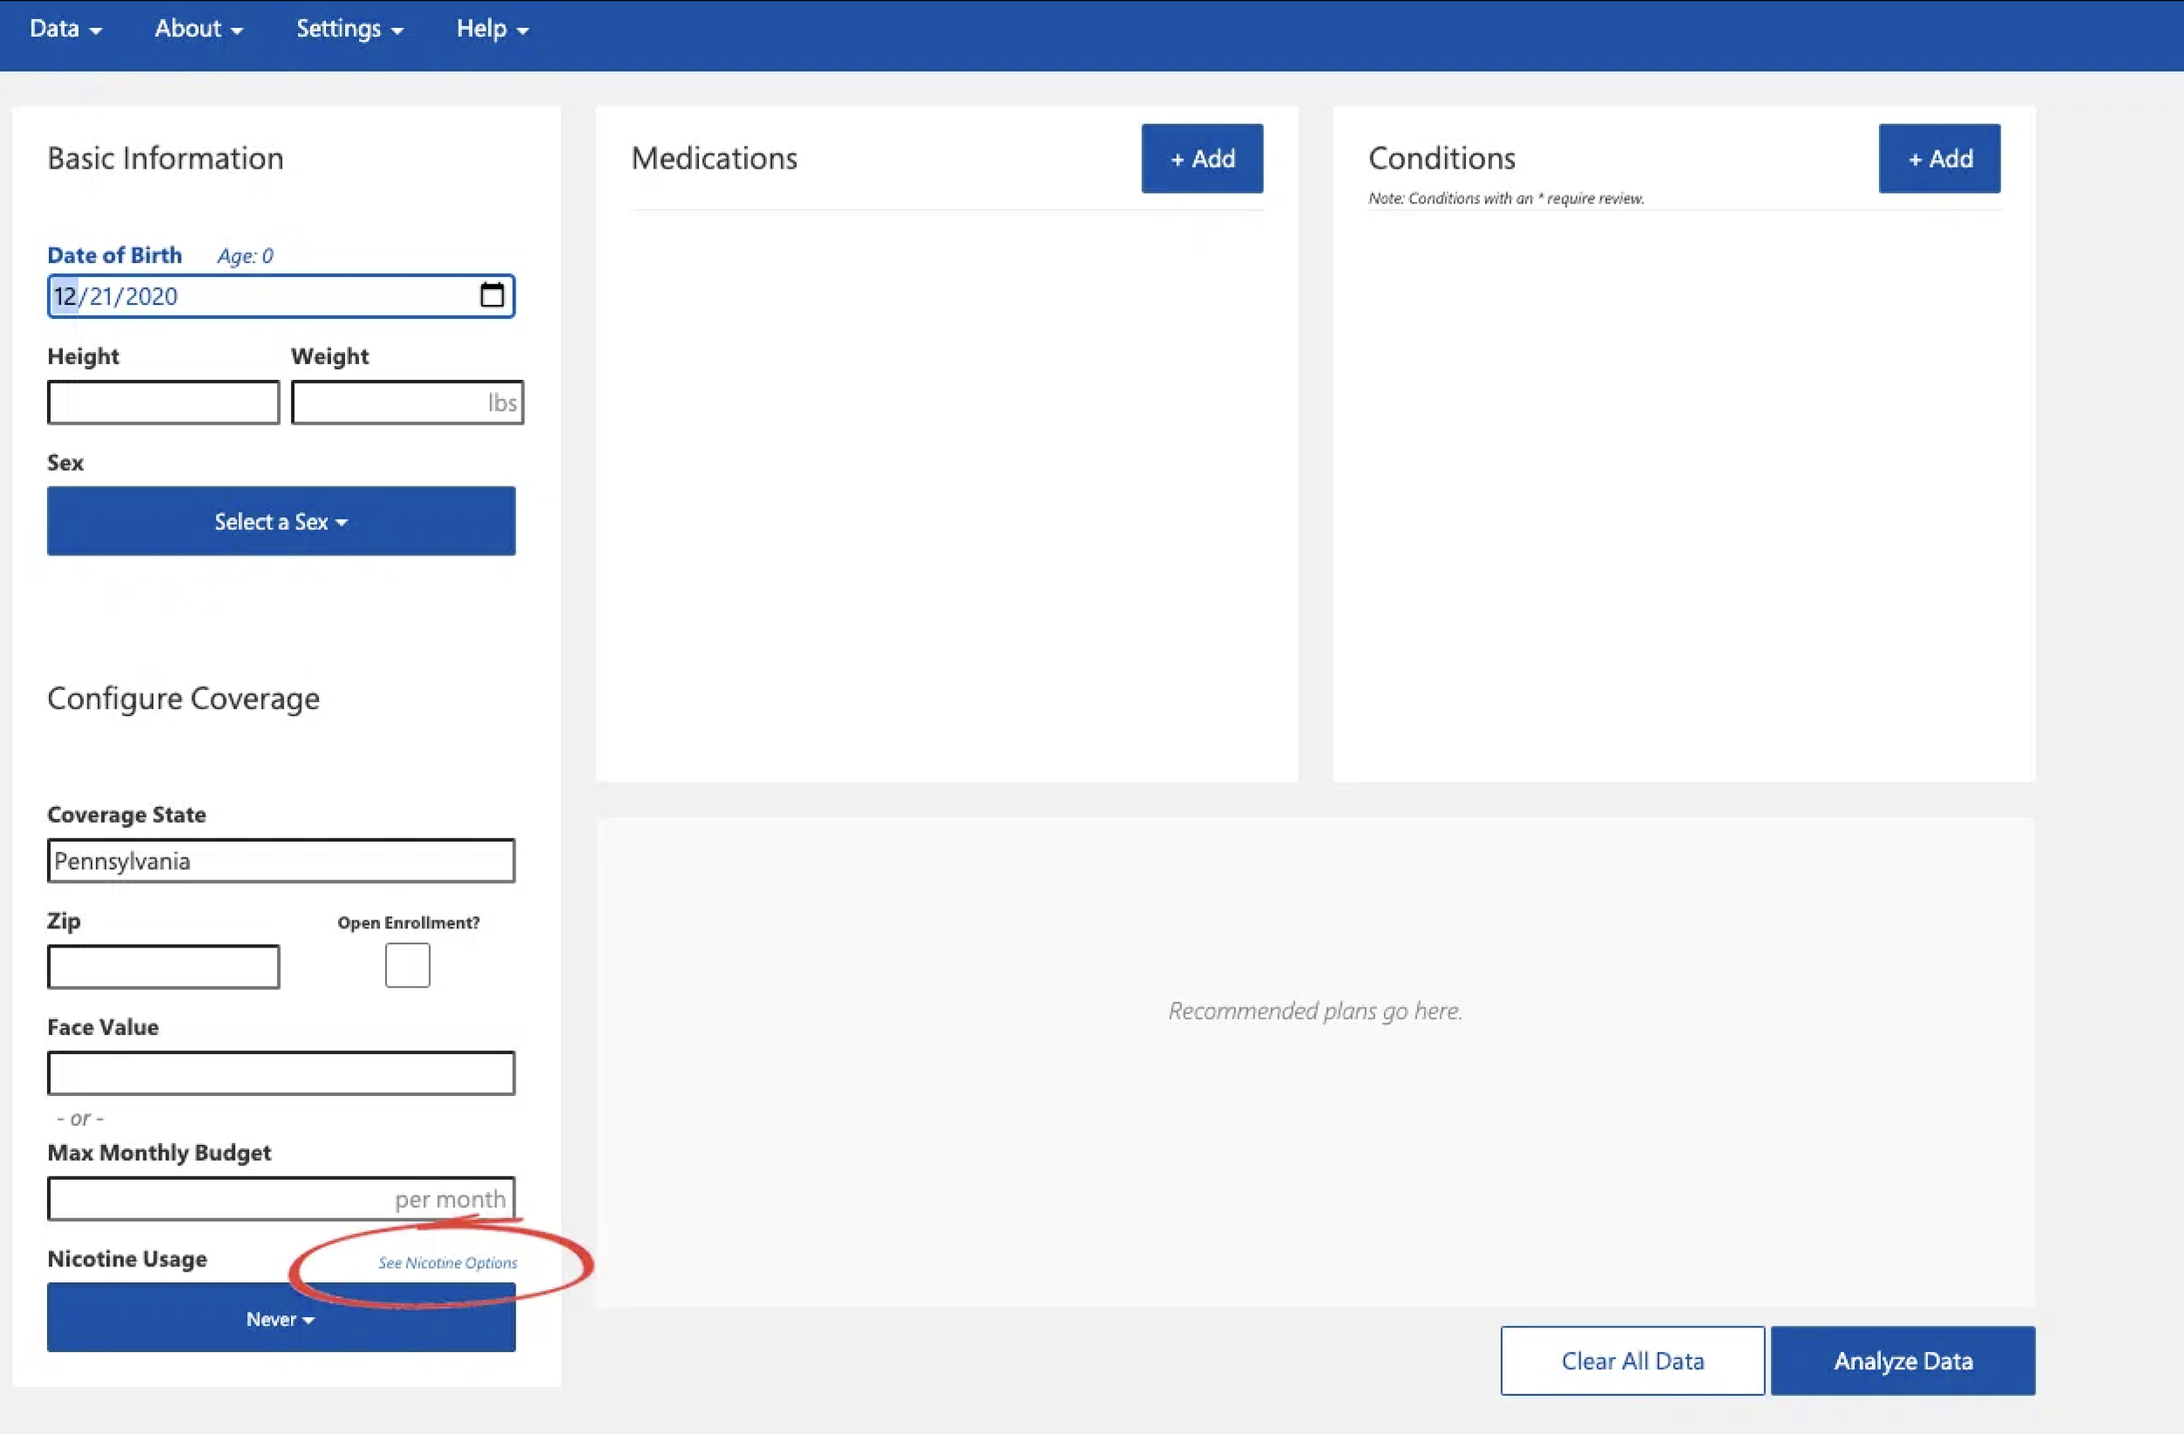This screenshot has width=2184, height=1434.
Task: Expand the Select a Sex dropdown
Action: click(x=280, y=521)
